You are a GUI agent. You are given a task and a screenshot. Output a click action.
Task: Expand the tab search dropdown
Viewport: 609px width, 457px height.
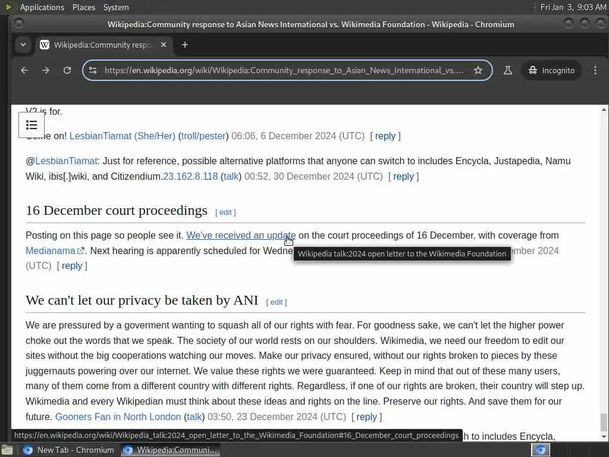click(x=23, y=45)
